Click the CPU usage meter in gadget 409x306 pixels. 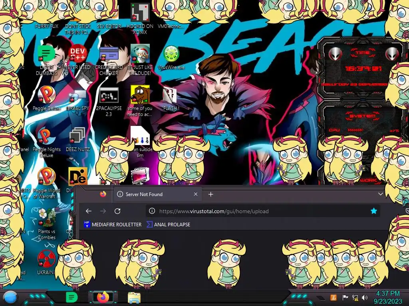pos(364,130)
